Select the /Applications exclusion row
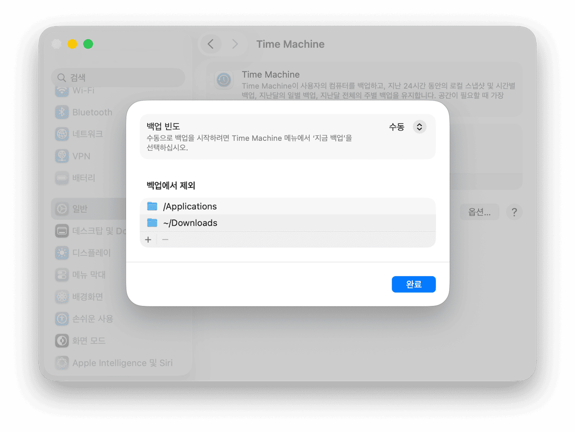575x432 pixels. tap(287, 206)
